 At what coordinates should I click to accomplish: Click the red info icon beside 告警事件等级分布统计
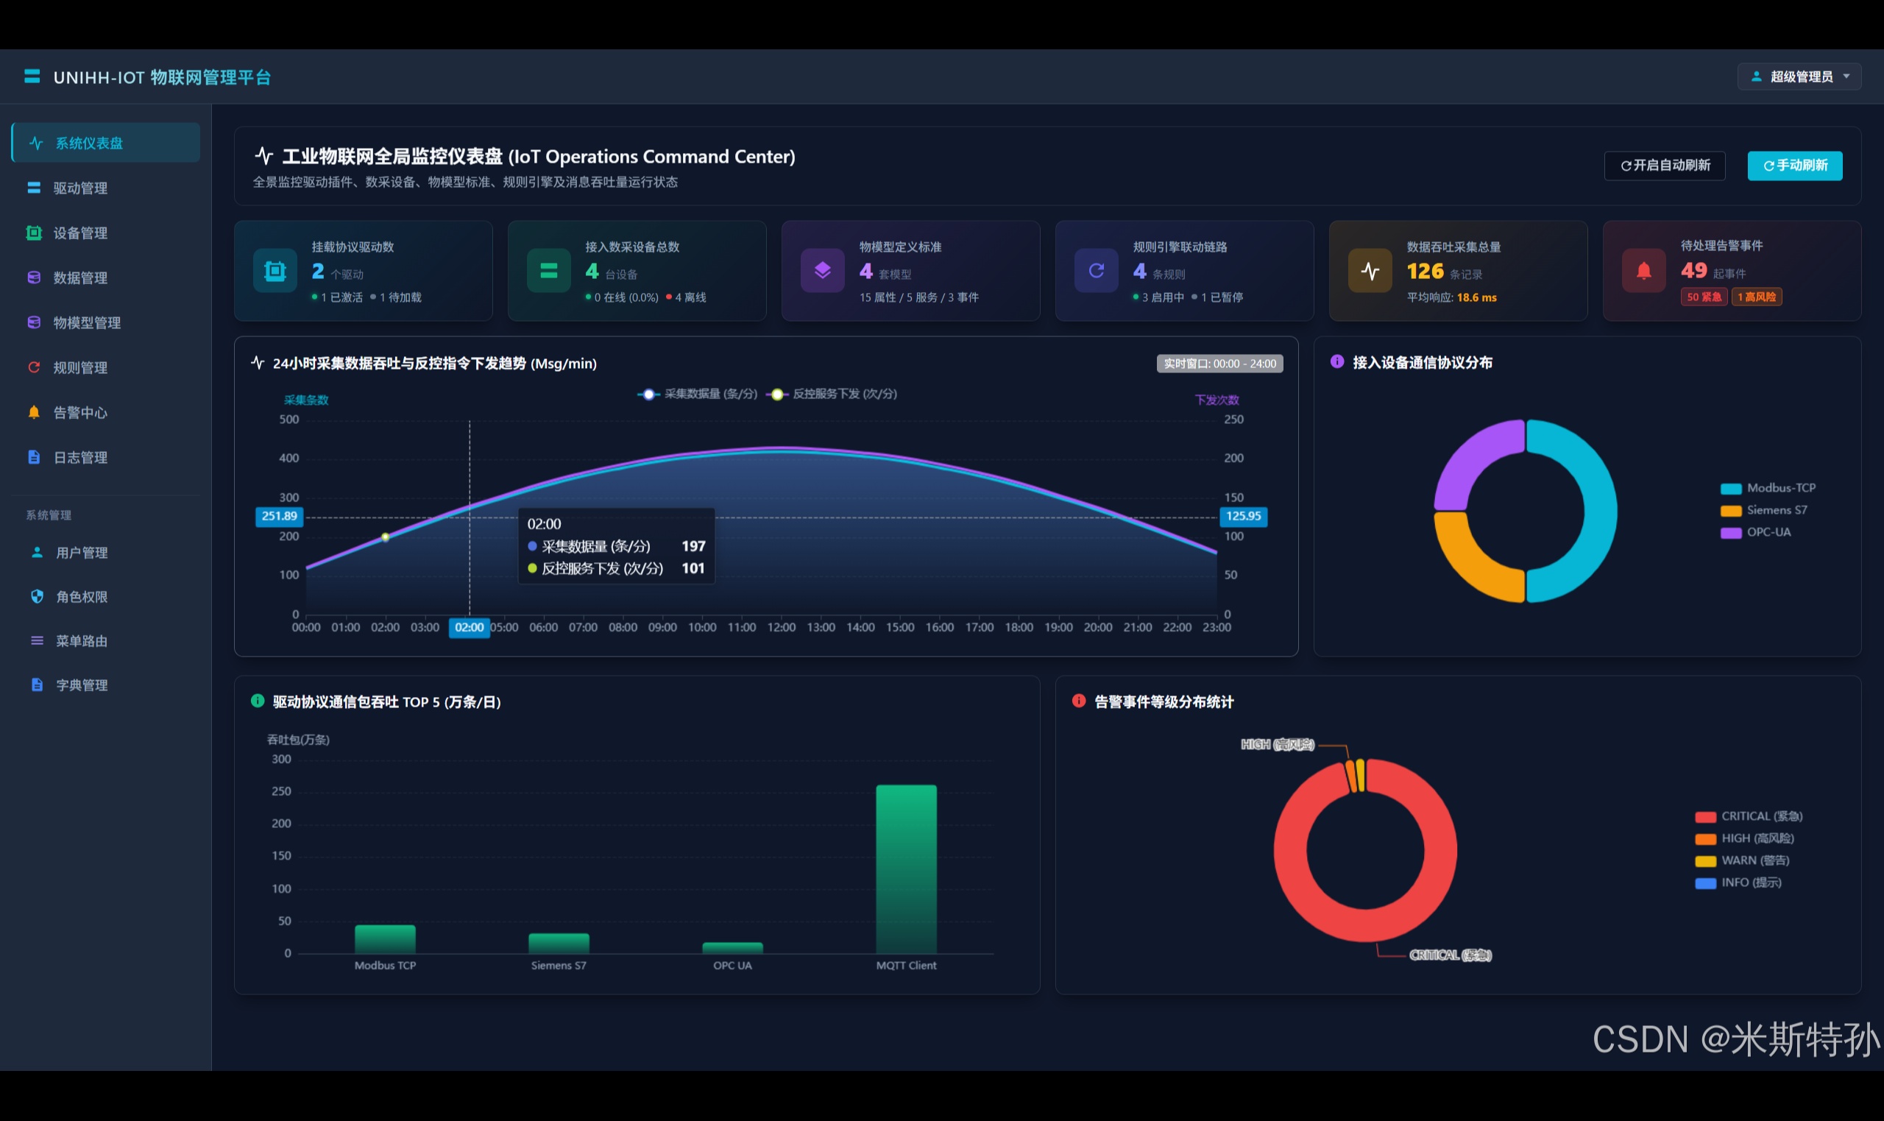(1078, 701)
